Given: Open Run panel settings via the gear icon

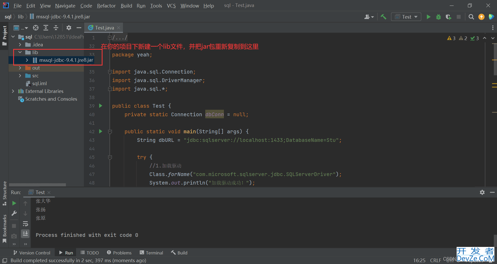Looking at the screenshot, I should [482, 192].
